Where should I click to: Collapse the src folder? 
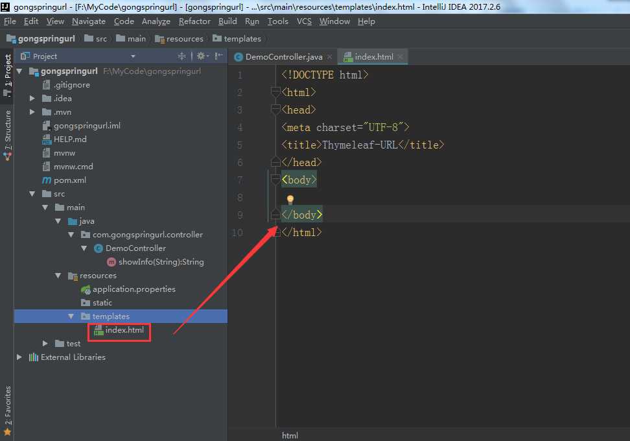32,194
